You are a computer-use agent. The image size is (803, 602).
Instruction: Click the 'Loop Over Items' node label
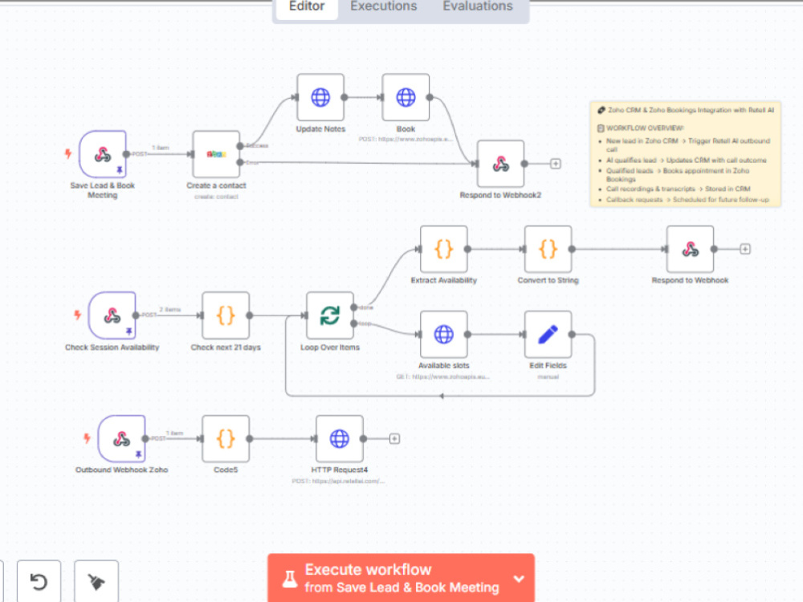click(x=330, y=347)
